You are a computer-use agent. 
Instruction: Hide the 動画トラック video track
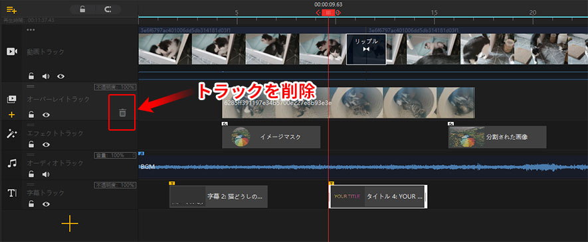tap(60, 76)
